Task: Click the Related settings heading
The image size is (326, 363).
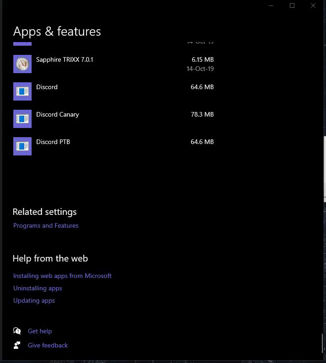Action: (x=44, y=212)
